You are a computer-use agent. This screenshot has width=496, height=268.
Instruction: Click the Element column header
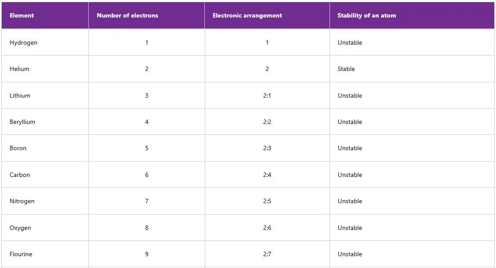coord(22,15)
